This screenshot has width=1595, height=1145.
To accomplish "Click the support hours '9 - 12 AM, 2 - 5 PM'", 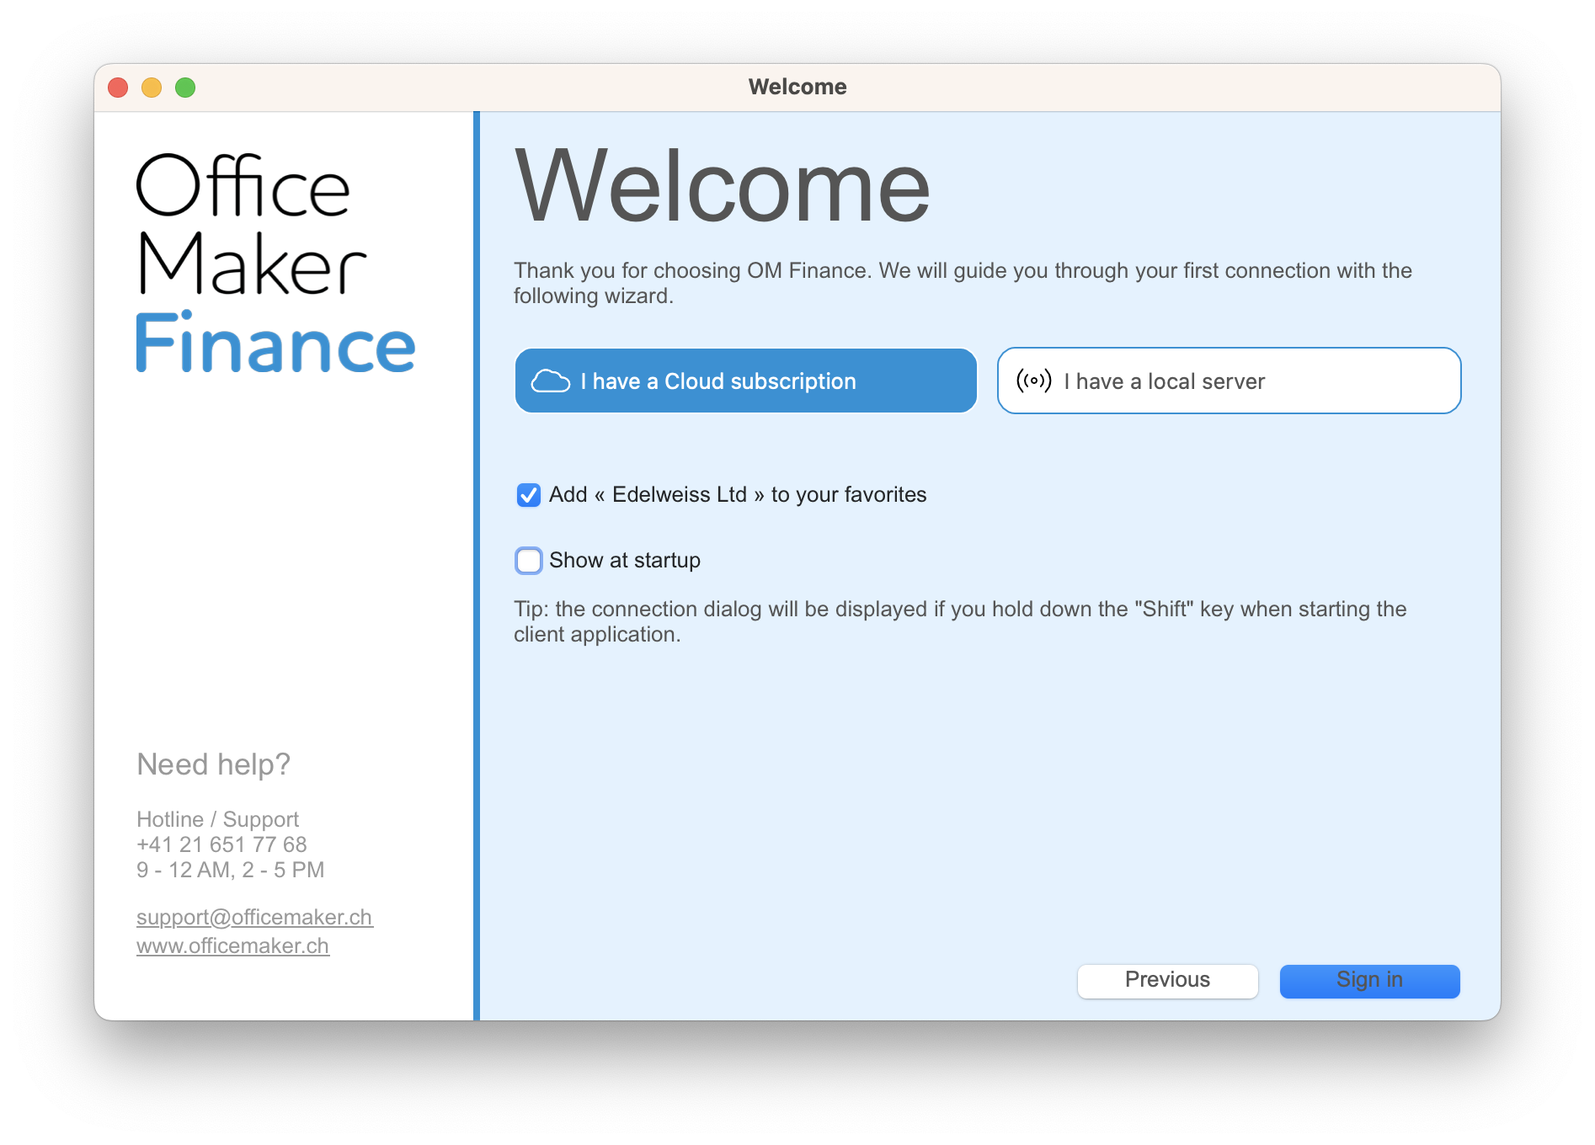I will click(x=230, y=870).
